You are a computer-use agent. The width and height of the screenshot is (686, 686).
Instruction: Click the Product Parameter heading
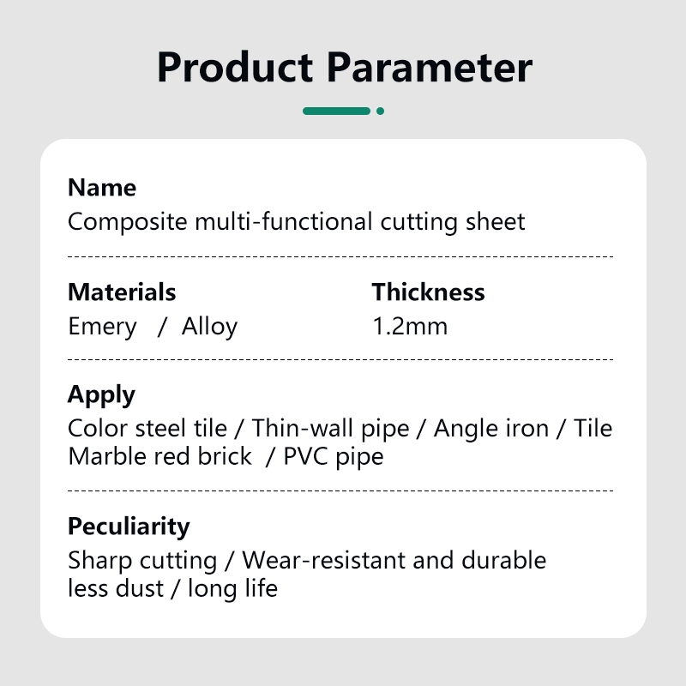pyautogui.click(x=345, y=68)
